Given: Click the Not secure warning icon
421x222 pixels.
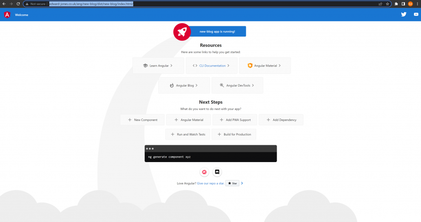Looking at the screenshot, I should [x=27, y=4].
